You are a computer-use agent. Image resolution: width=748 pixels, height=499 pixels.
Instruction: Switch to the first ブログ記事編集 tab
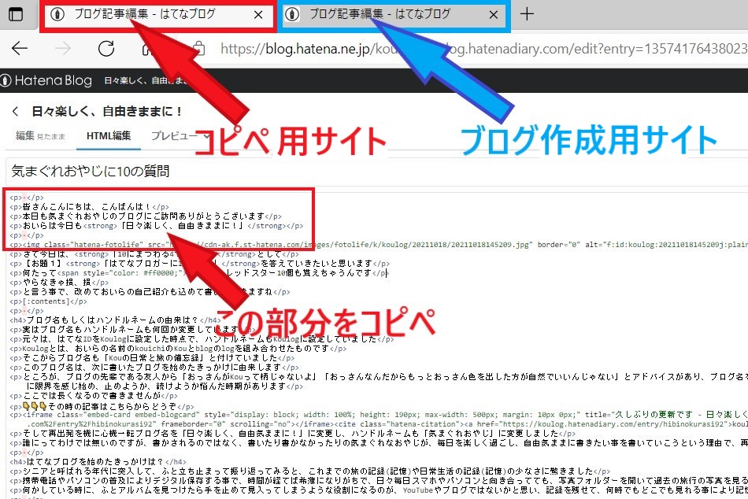pyautogui.click(x=157, y=15)
